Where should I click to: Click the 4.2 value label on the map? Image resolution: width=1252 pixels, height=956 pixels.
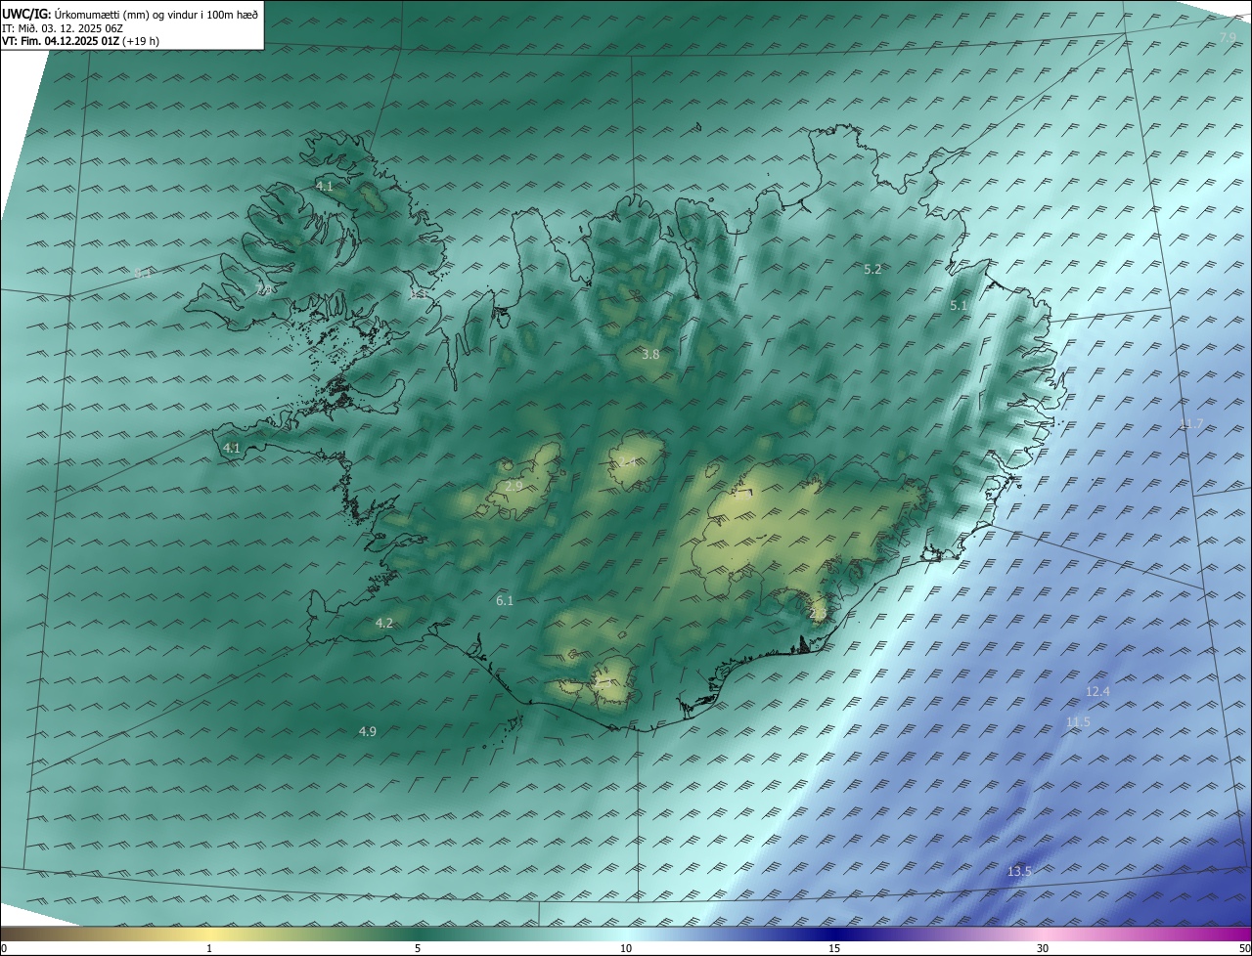384,624
